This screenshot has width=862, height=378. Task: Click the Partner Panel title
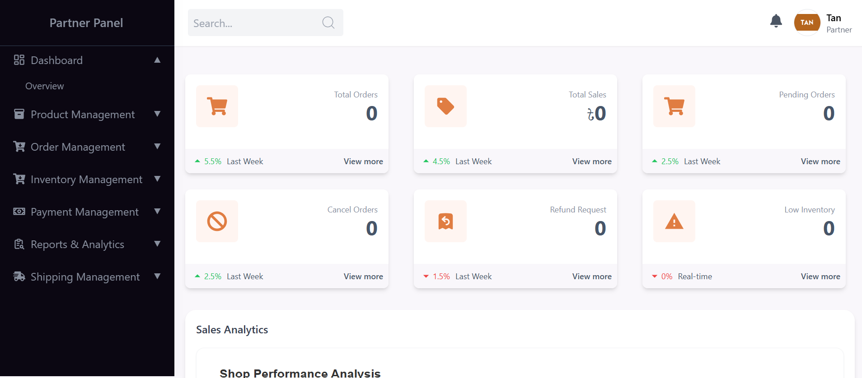[86, 23]
